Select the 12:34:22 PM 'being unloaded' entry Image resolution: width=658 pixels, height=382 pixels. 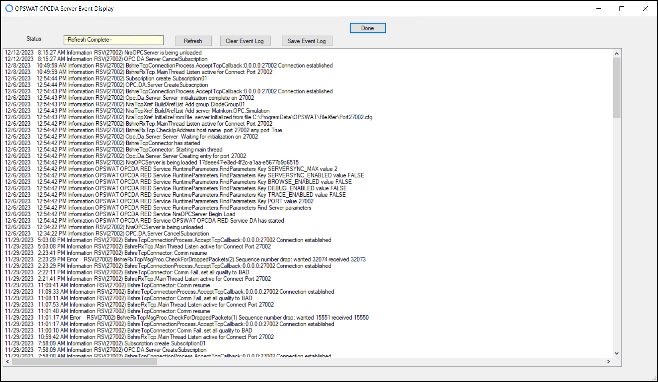click(x=104, y=227)
